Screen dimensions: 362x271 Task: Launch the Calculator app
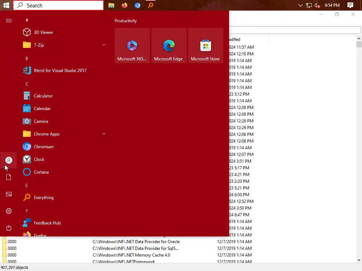[65, 96]
